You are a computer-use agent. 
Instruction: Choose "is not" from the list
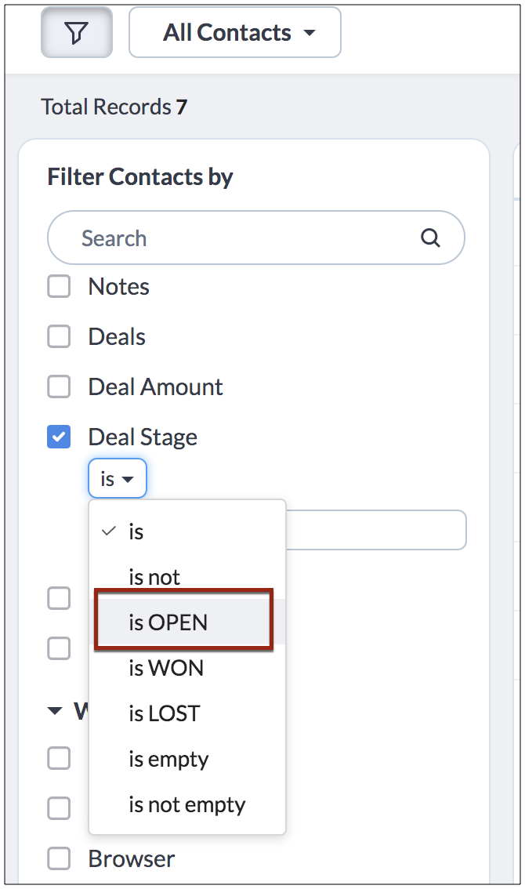pyautogui.click(x=154, y=578)
